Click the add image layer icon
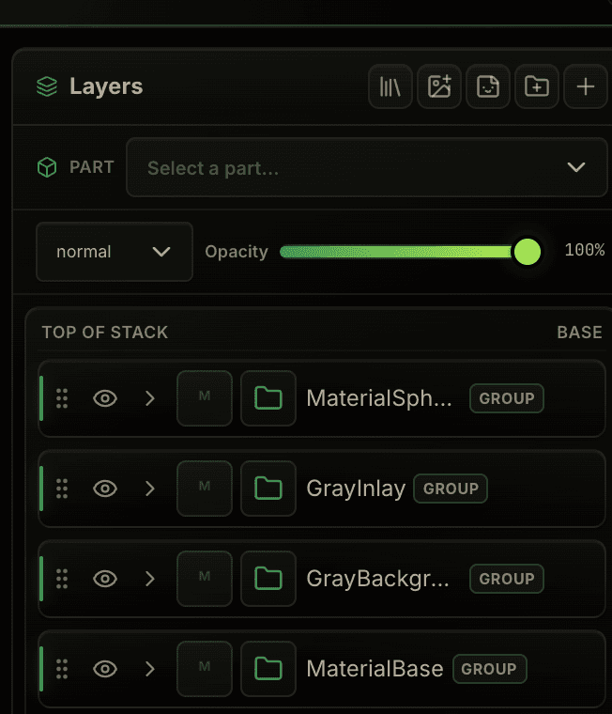Image resolution: width=612 pixels, height=714 pixels. pyautogui.click(x=439, y=86)
